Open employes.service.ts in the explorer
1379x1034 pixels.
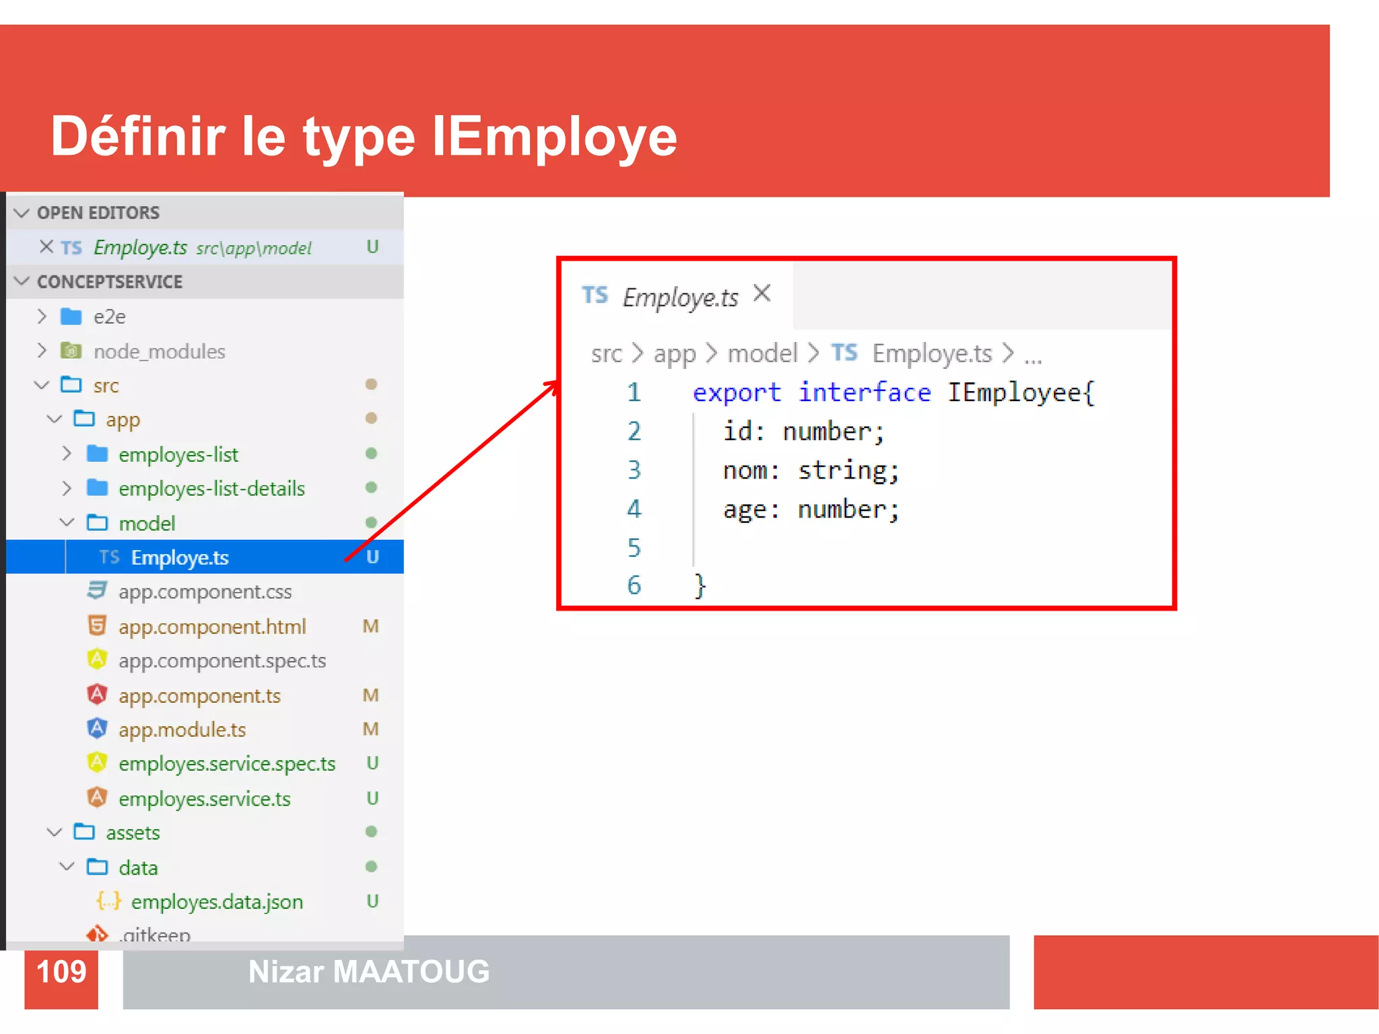[205, 798]
